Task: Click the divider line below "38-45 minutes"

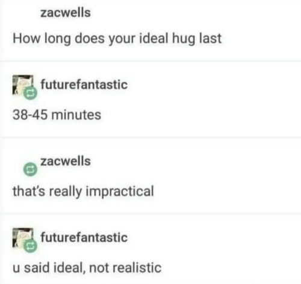Action: [x=150, y=137]
